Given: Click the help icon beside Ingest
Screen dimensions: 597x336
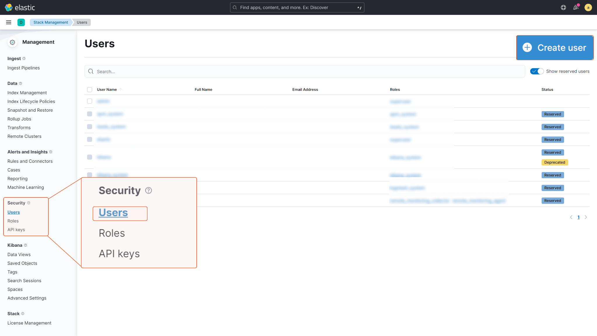Looking at the screenshot, I should point(24,59).
